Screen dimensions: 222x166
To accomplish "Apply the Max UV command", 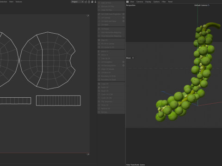I will tap(111, 40).
